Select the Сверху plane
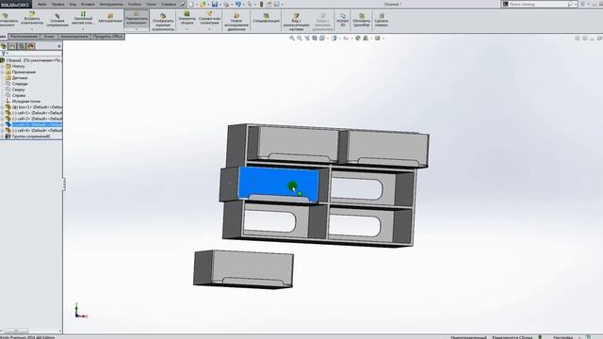This screenshot has width=603, height=339. [x=18, y=89]
